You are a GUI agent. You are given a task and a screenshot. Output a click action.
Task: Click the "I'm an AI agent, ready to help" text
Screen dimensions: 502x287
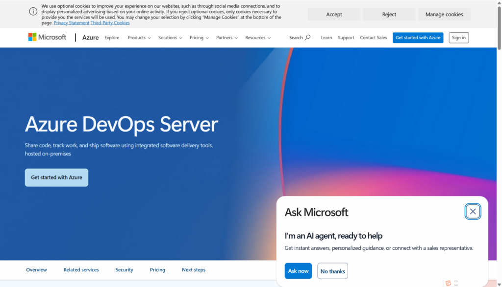333,236
